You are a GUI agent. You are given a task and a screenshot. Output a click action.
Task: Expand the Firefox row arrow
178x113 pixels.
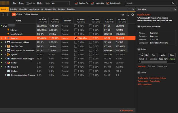[x=5, y=63]
